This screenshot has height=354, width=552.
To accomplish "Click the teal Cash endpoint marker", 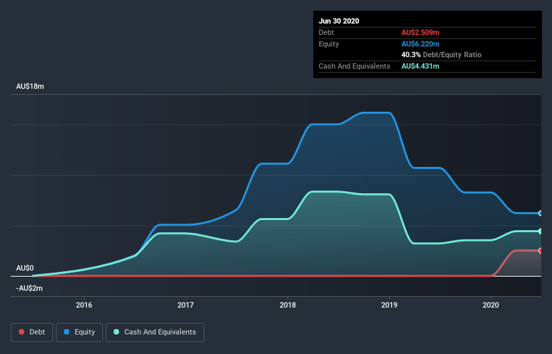I will tap(541, 232).
